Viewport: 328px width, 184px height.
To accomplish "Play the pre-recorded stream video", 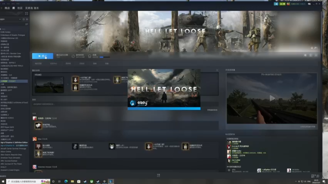I will point(272,98).
